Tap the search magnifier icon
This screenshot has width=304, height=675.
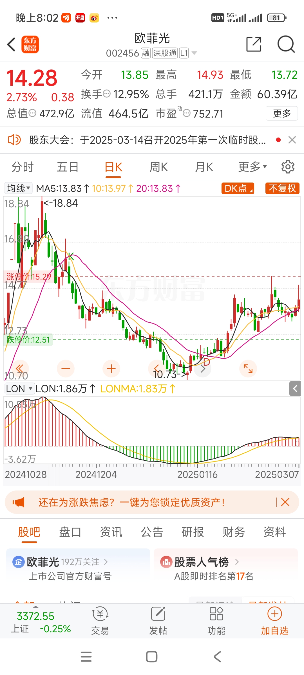[x=286, y=44]
